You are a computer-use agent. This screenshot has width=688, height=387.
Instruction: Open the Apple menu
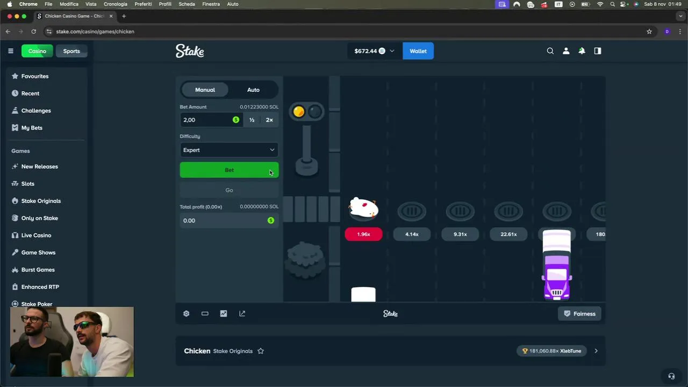[x=9, y=4]
